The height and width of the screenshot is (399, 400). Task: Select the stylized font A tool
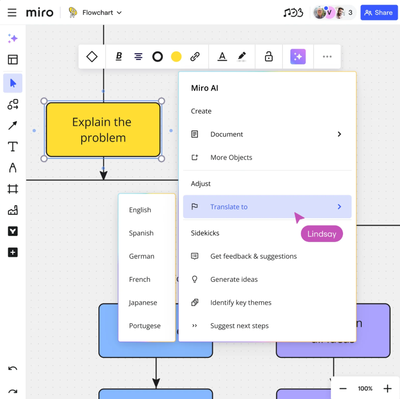(x=13, y=168)
